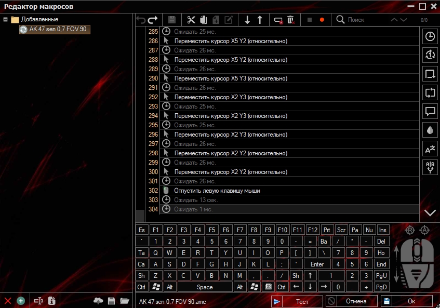Insert a delay using the clock sidebar icon
Image resolution: width=440 pixels, height=308 pixels.
(x=430, y=36)
